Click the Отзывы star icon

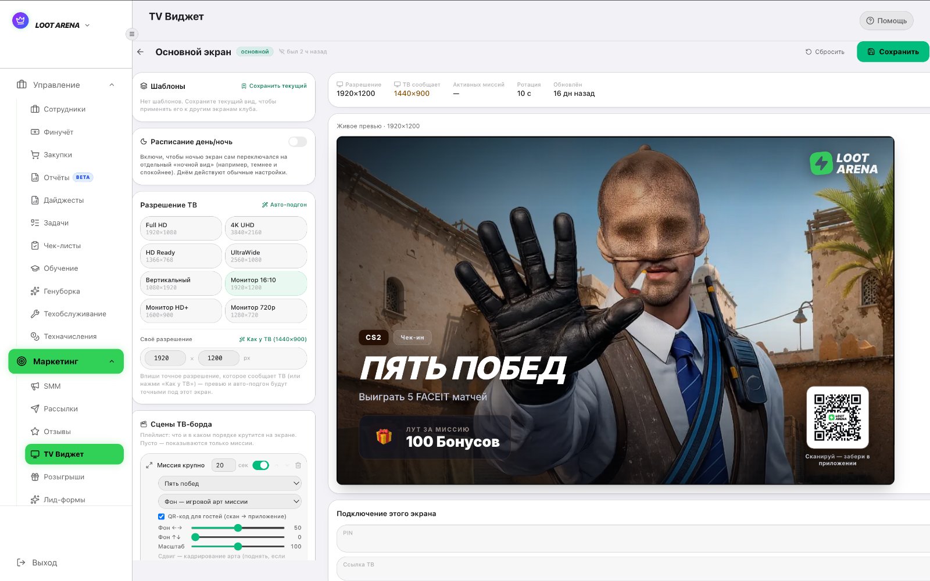click(x=35, y=432)
